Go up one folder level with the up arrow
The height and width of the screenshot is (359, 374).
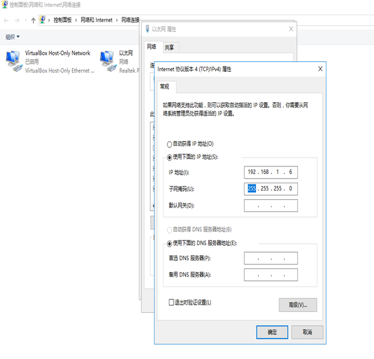33,20
